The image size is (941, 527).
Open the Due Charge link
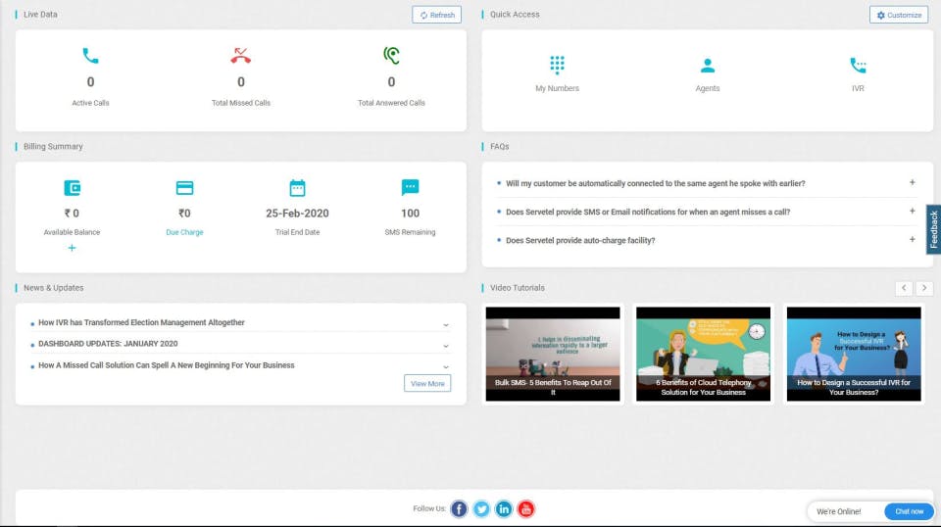tap(184, 232)
